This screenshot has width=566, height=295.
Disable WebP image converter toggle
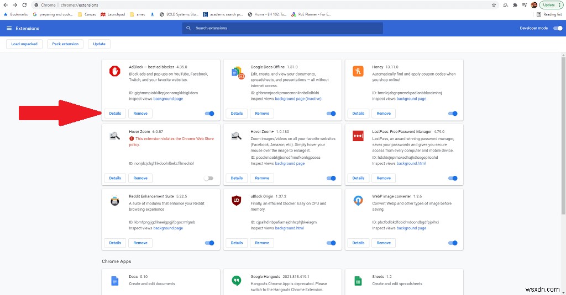453,243
